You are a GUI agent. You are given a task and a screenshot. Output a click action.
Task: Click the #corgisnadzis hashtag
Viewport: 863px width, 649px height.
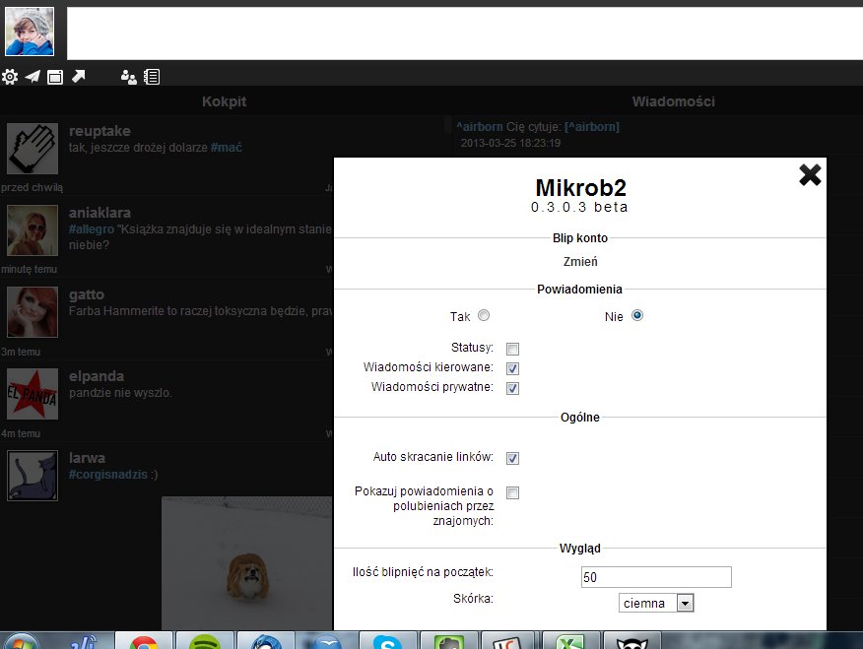(108, 475)
